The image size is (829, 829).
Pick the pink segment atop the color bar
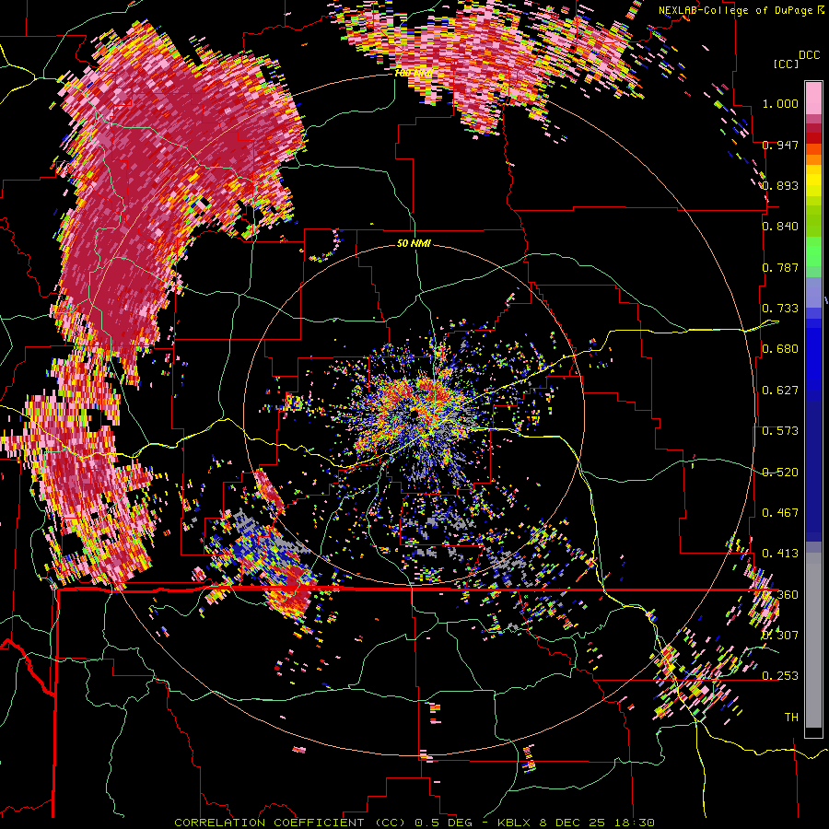click(813, 98)
